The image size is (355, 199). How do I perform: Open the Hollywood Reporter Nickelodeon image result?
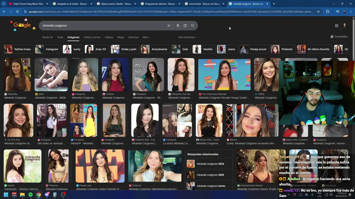pyautogui.click(x=224, y=75)
